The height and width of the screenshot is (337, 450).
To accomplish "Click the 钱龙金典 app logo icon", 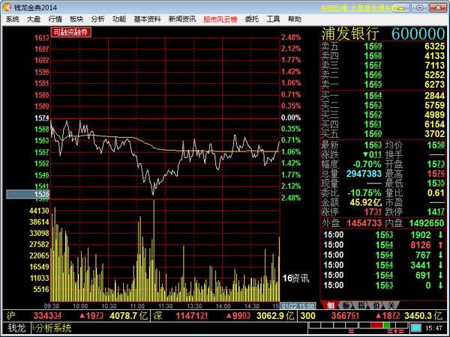I will tap(7, 6).
